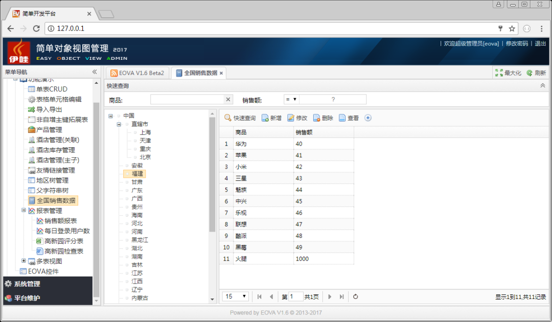Click the 查看 view record icon
This screenshot has width=552, height=322.
[342, 118]
